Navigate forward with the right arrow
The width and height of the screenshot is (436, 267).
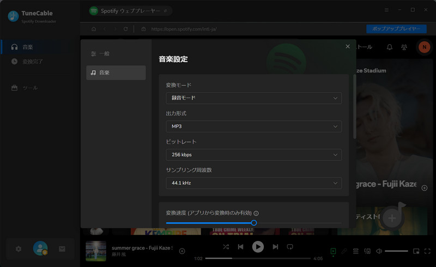click(115, 29)
